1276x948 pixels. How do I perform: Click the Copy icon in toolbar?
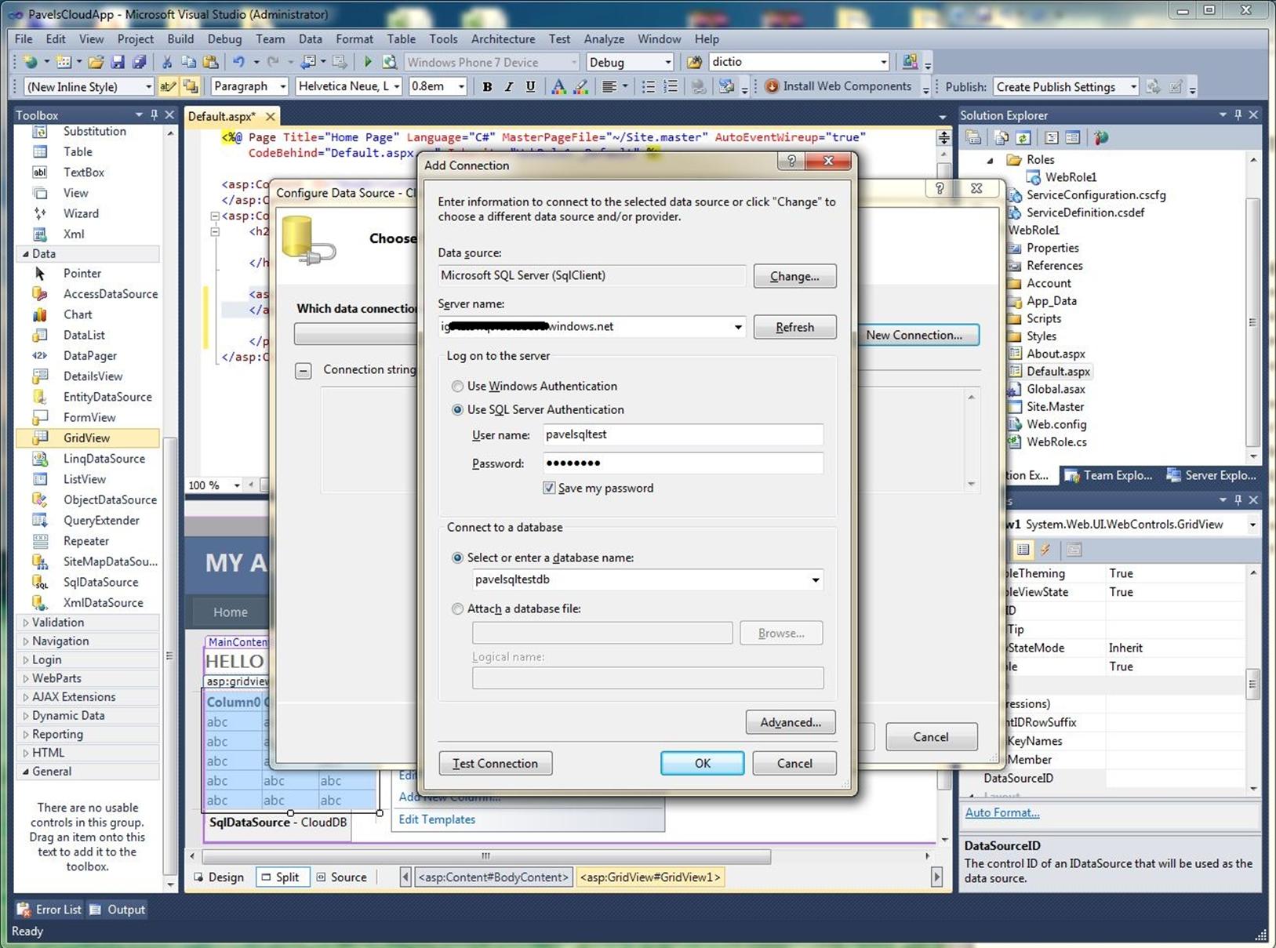(188, 62)
